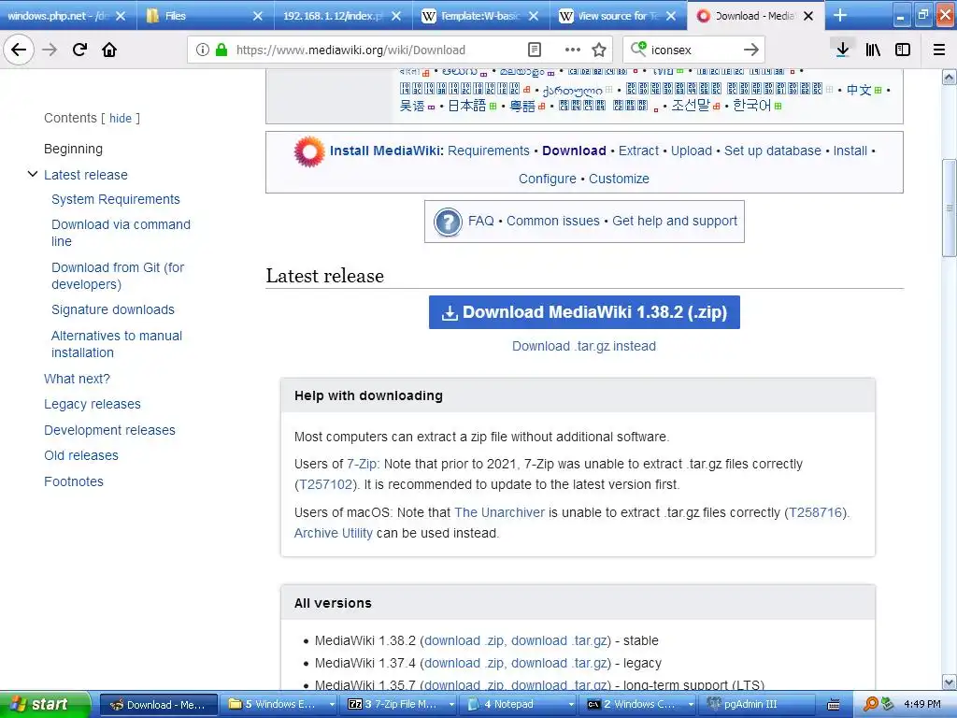The width and height of the screenshot is (957, 718).
Task: Open the downloads panel arrow
Action: pos(842,50)
